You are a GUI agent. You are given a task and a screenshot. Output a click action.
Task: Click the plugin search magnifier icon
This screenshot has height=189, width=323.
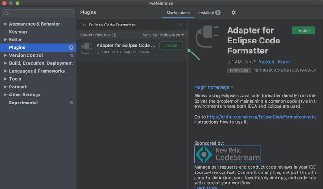point(83,25)
